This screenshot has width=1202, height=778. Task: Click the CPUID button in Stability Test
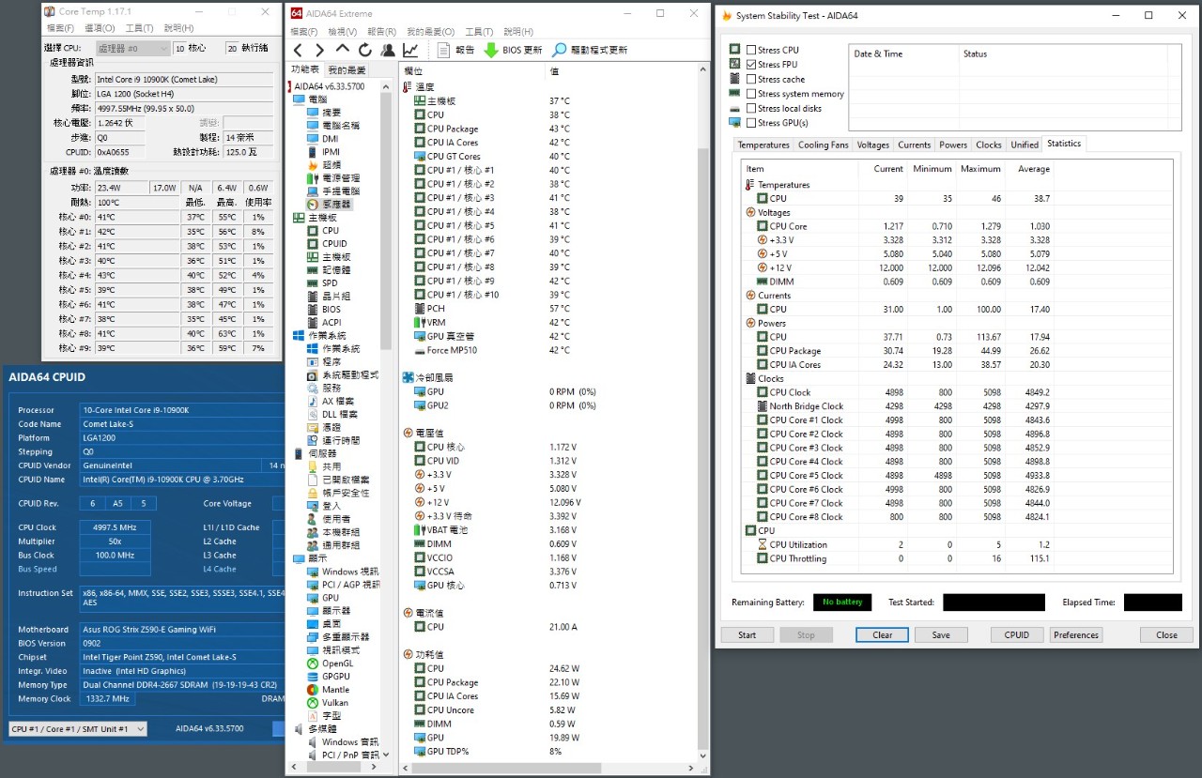coord(1017,634)
